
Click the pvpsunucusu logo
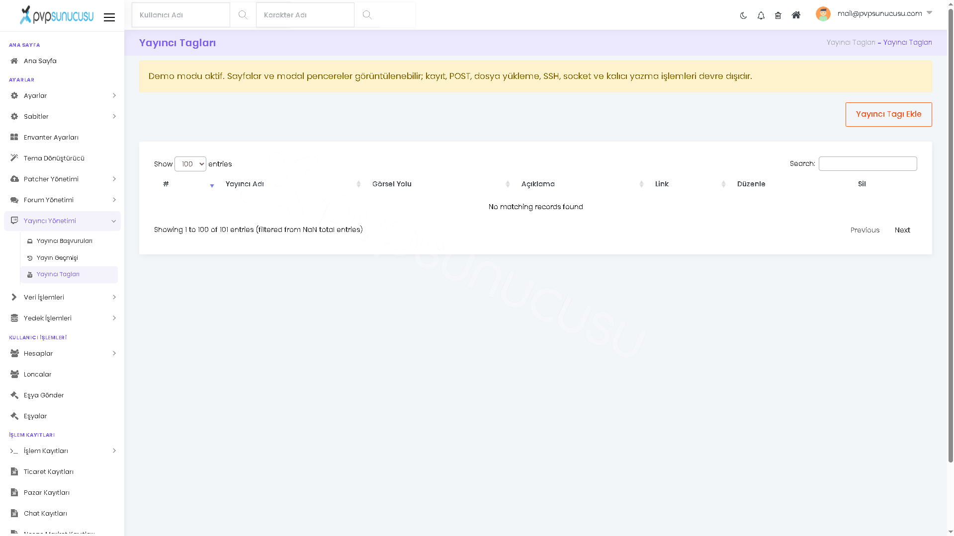(56, 15)
